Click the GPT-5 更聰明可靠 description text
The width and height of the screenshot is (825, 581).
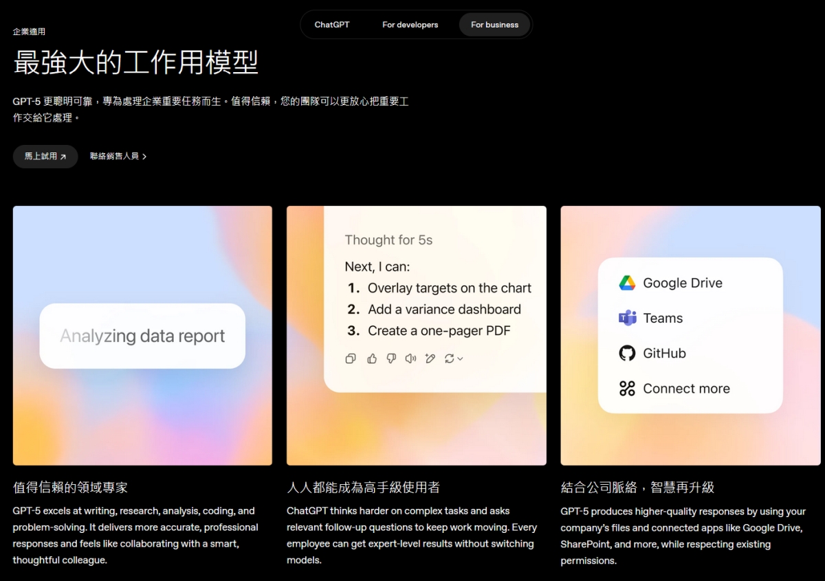210,109
